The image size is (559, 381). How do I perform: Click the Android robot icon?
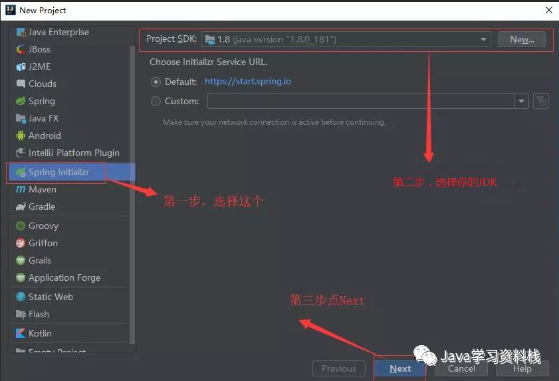[x=21, y=135]
